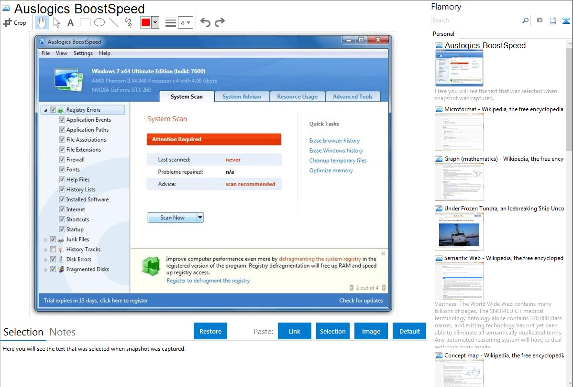The image size is (573, 387).
Task: Uncheck the Installed Software checkbox
Action: coord(62,199)
